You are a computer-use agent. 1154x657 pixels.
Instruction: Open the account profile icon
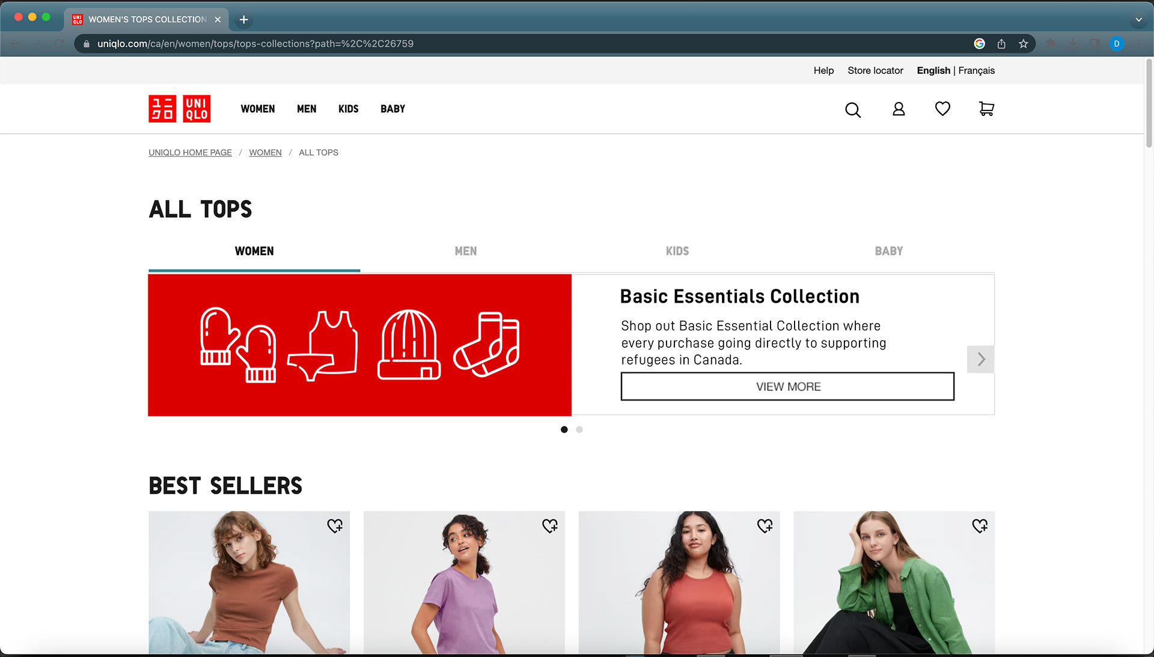[898, 109]
